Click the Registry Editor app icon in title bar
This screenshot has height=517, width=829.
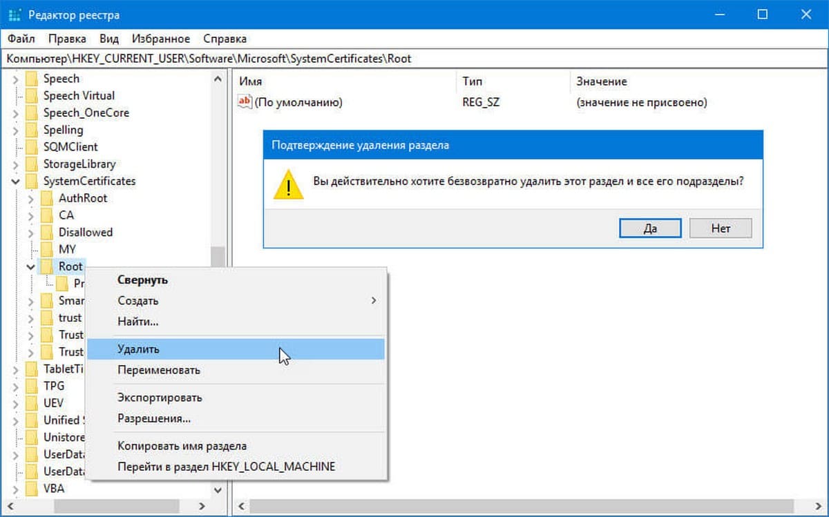pyautogui.click(x=15, y=14)
